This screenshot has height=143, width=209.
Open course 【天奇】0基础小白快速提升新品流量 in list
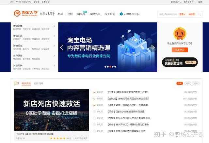click(126, 111)
